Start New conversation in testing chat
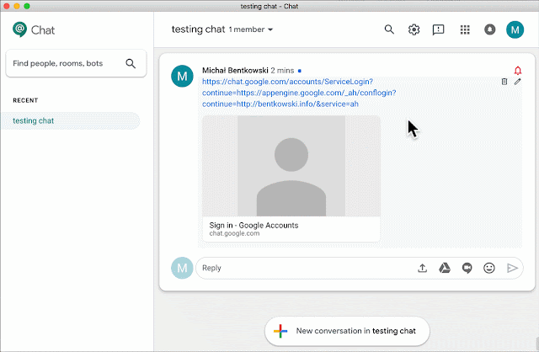 [x=347, y=331]
